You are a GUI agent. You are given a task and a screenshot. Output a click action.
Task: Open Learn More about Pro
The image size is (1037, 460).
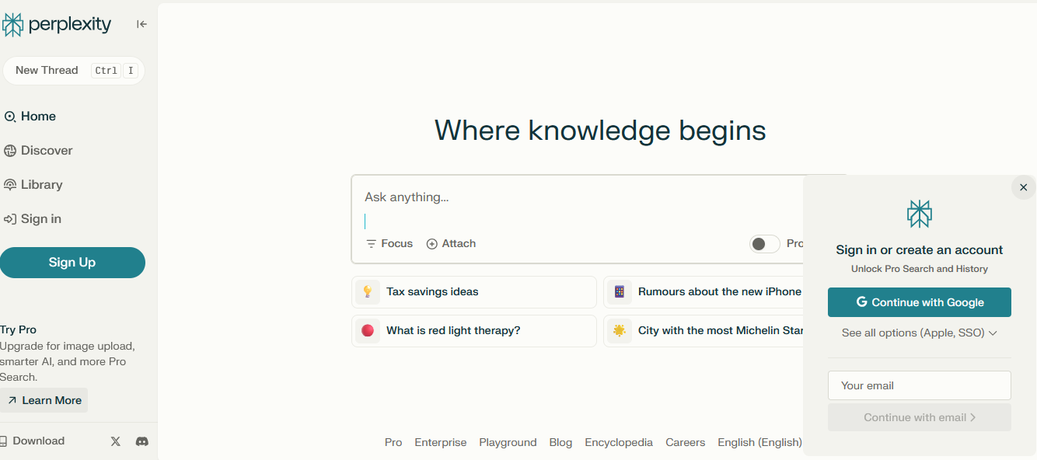click(x=44, y=400)
